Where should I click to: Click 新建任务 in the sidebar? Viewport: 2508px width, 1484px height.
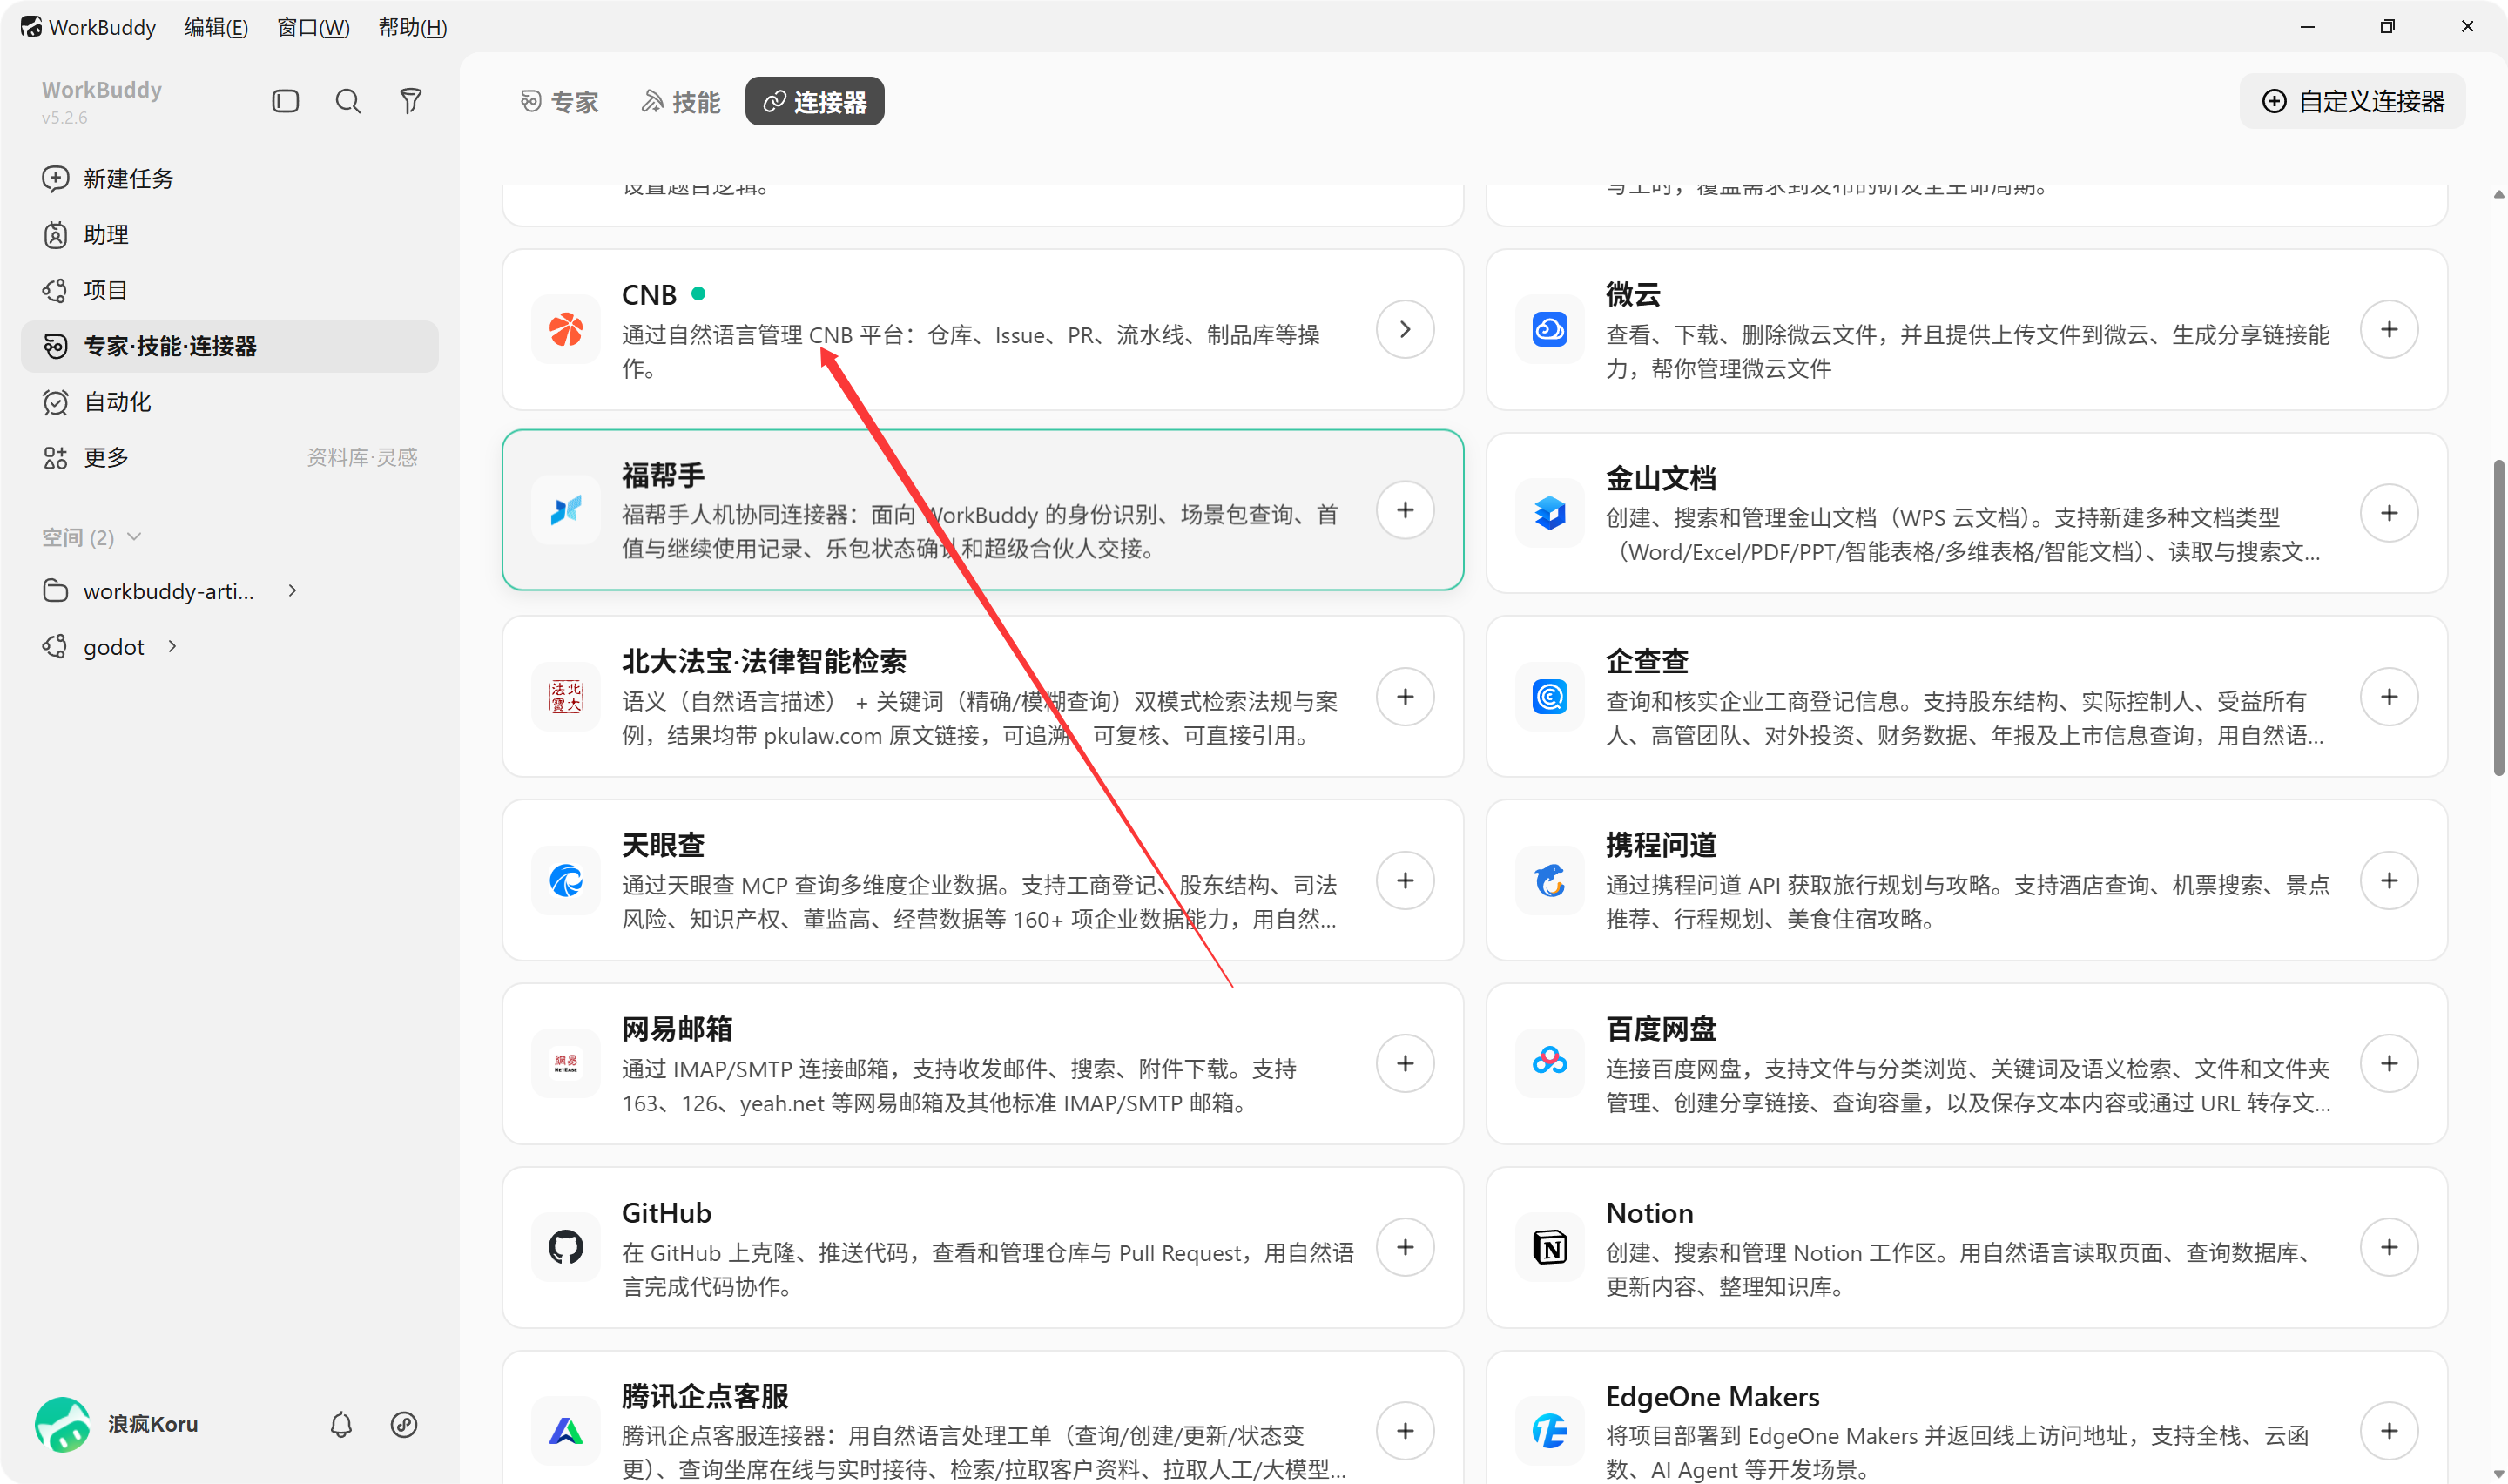[230, 179]
